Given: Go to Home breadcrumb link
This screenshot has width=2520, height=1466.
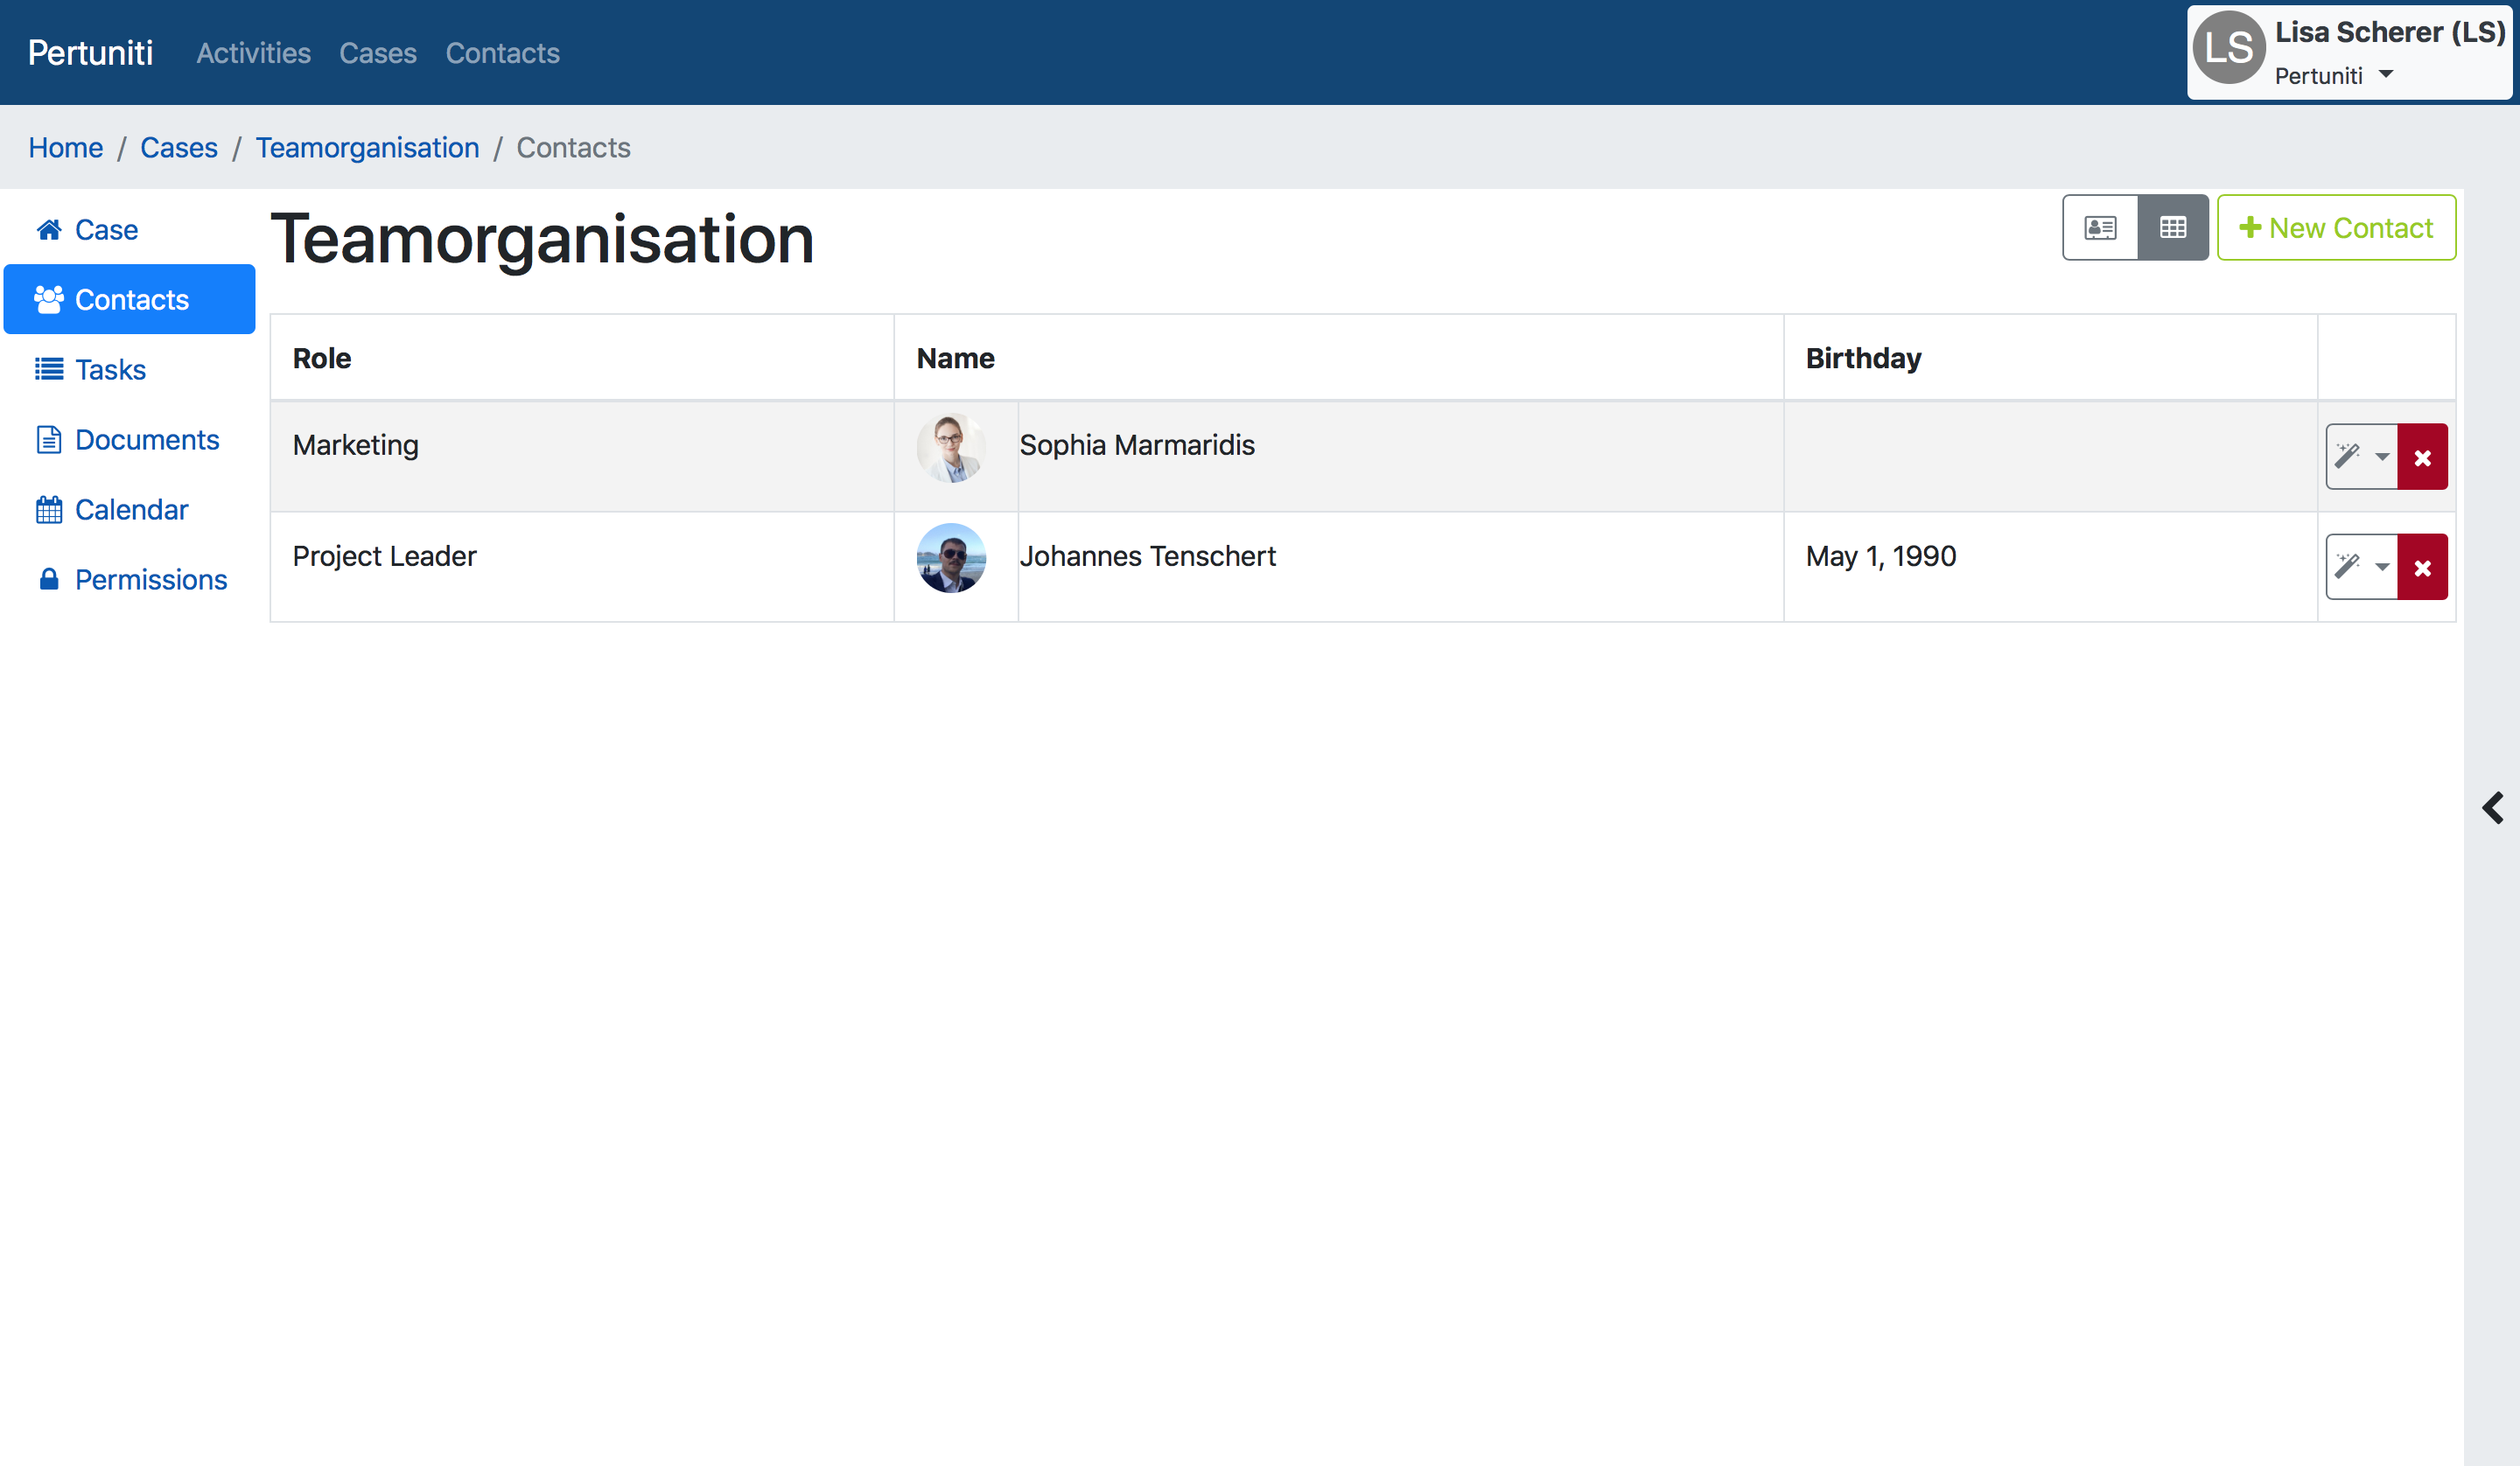Looking at the screenshot, I should point(65,147).
